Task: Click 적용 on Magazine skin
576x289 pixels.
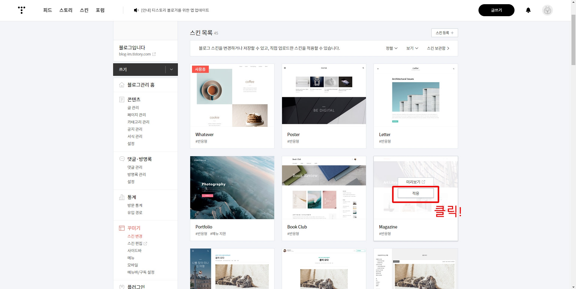Action: point(415,193)
